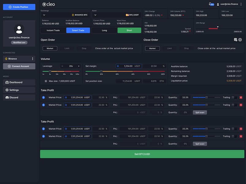246x184 pixels.
Task: Open Binance account three-dot options
Action: 33,59
